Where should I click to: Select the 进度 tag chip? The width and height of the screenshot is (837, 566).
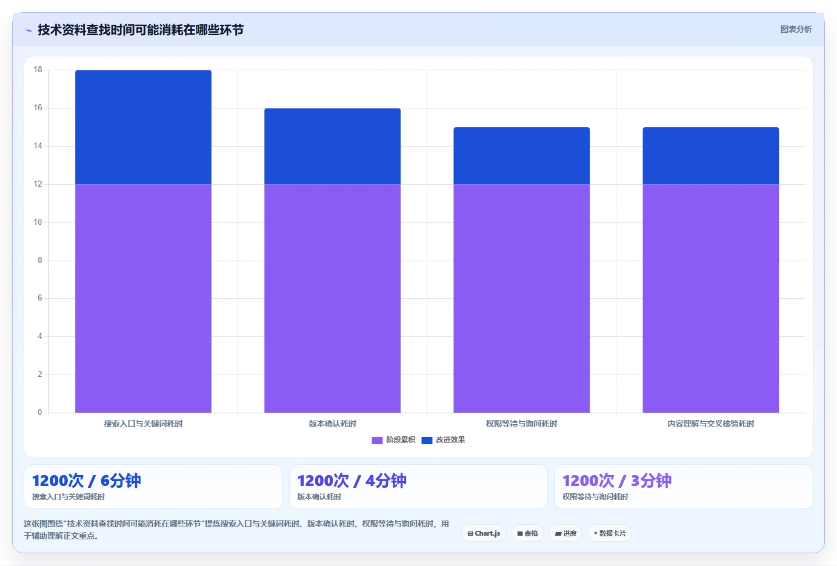coord(565,533)
